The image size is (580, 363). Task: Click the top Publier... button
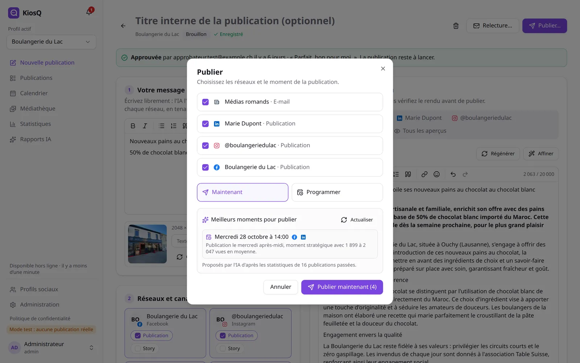(544, 26)
